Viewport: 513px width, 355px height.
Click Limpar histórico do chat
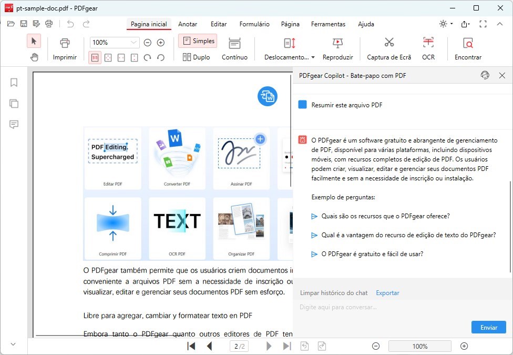coord(334,293)
